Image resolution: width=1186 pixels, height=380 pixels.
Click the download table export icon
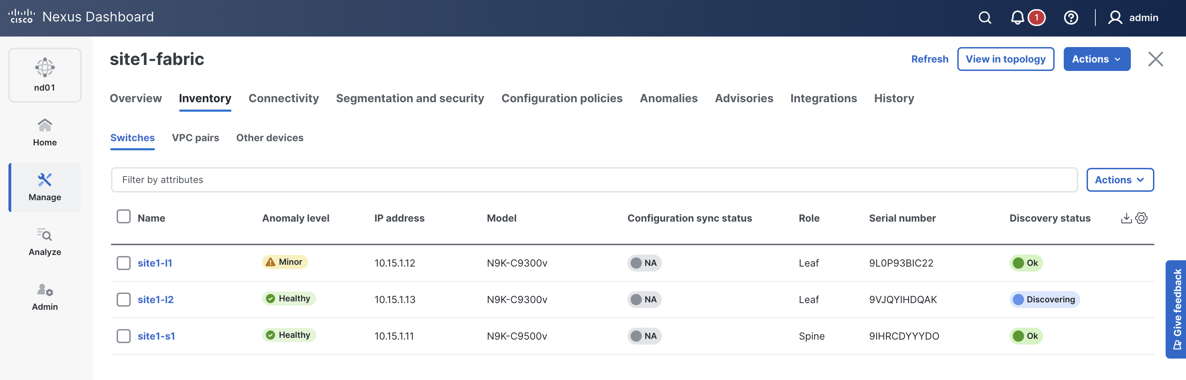1126,218
